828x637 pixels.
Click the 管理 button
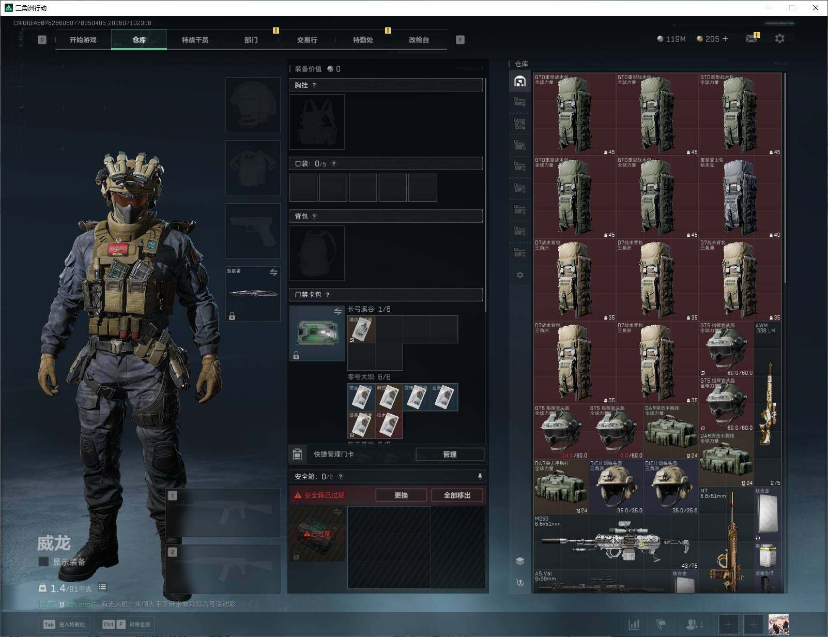pyautogui.click(x=450, y=454)
